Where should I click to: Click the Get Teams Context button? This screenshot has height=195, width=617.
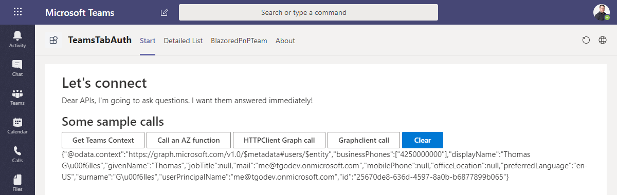pyautogui.click(x=103, y=140)
